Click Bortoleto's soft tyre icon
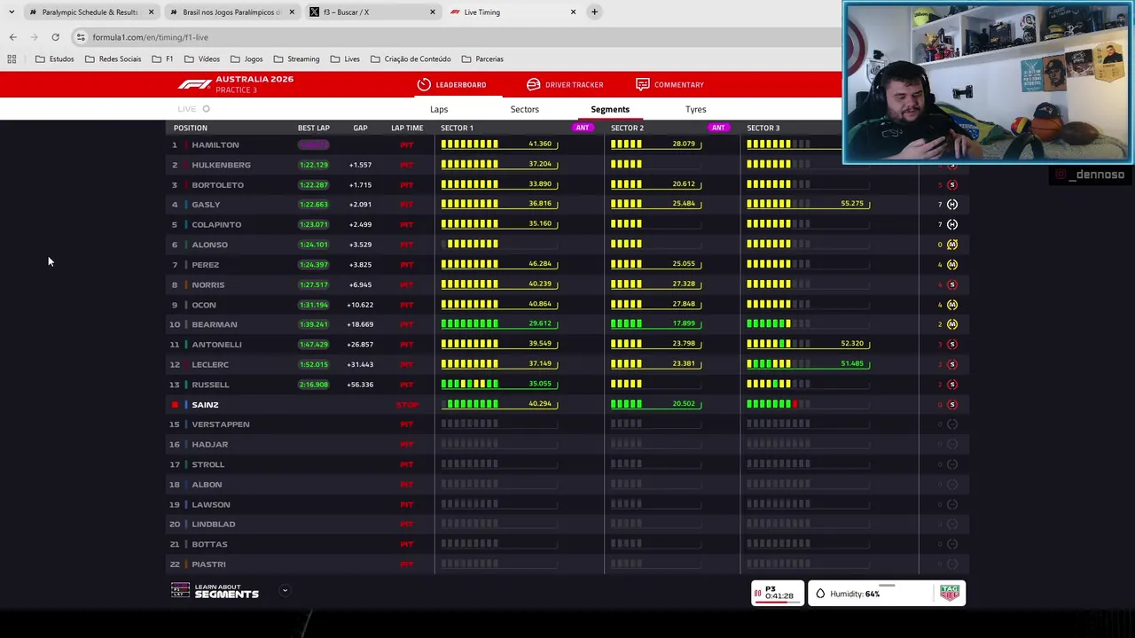This screenshot has width=1135, height=638. 952,184
